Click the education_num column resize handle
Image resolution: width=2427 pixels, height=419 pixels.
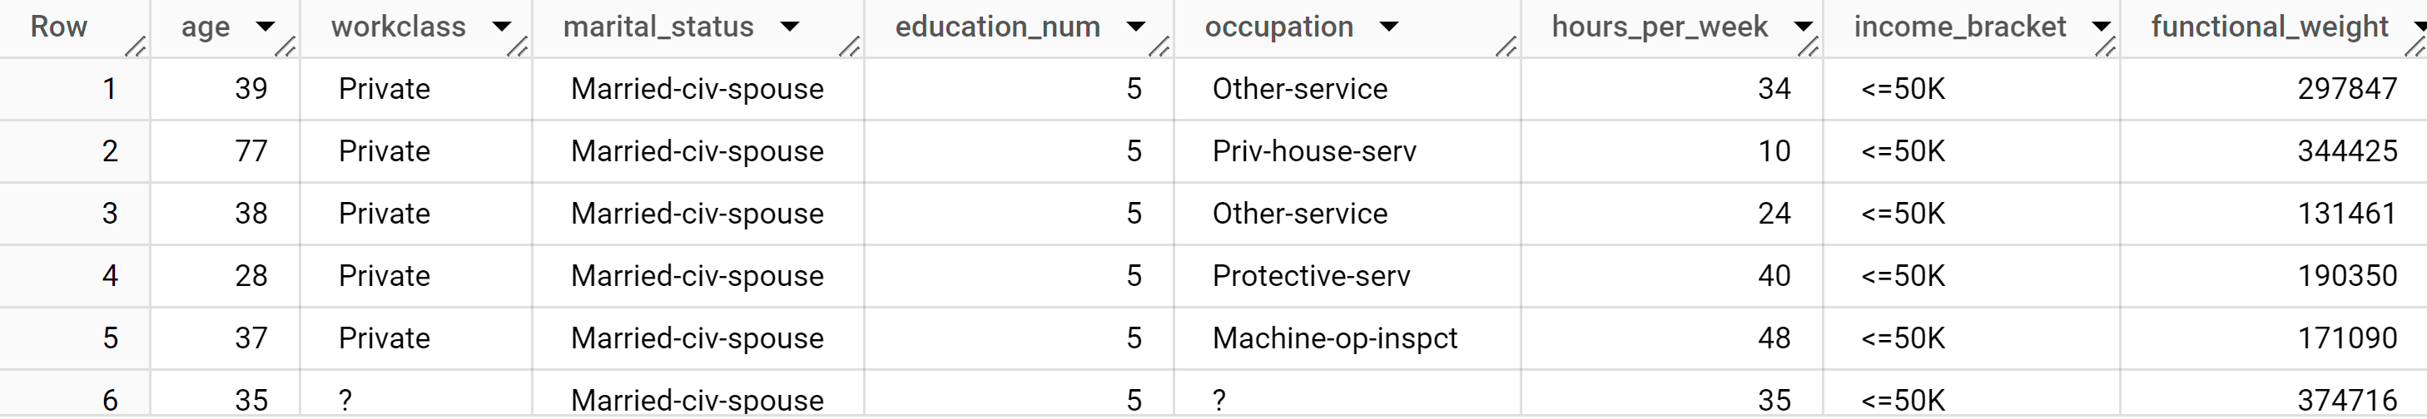(x=1159, y=45)
